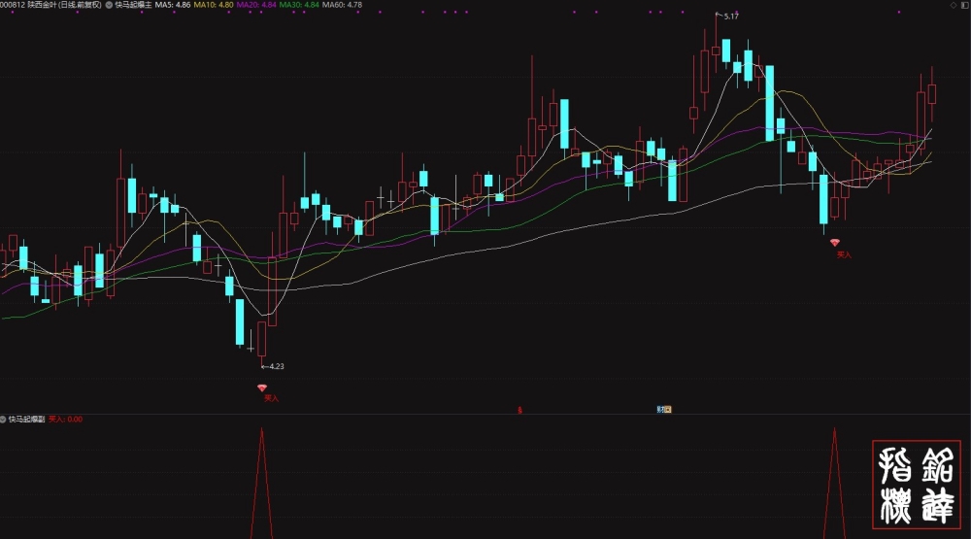This screenshot has width=971, height=539.
Task: Open the 财 financial report marker
Action: point(664,410)
